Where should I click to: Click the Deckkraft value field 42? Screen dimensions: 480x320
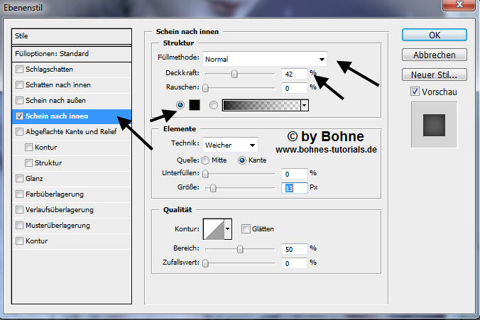[x=294, y=74]
